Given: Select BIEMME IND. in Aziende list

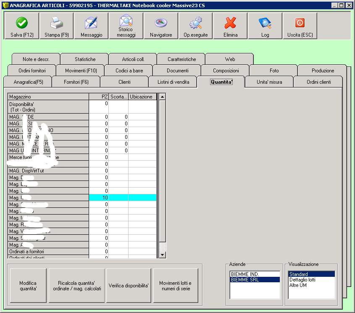Looking at the screenshot, I should tap(255, 274).
